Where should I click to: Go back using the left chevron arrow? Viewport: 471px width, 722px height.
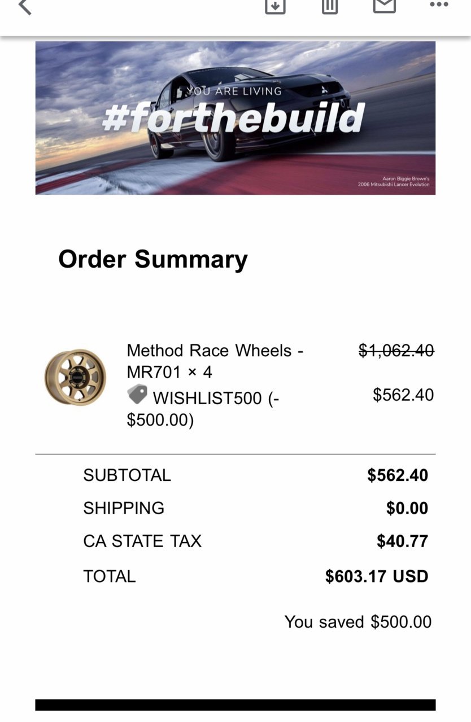pyautogui.click(x=25, y=6)
